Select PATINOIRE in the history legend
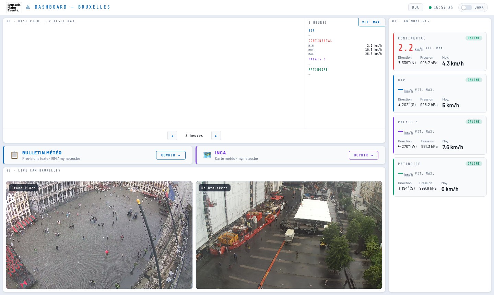The width and height of the screenshot is (494, 295). click(x=318, y=70)
